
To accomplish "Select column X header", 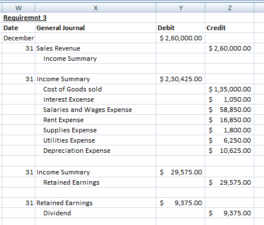I will (96, 8).
